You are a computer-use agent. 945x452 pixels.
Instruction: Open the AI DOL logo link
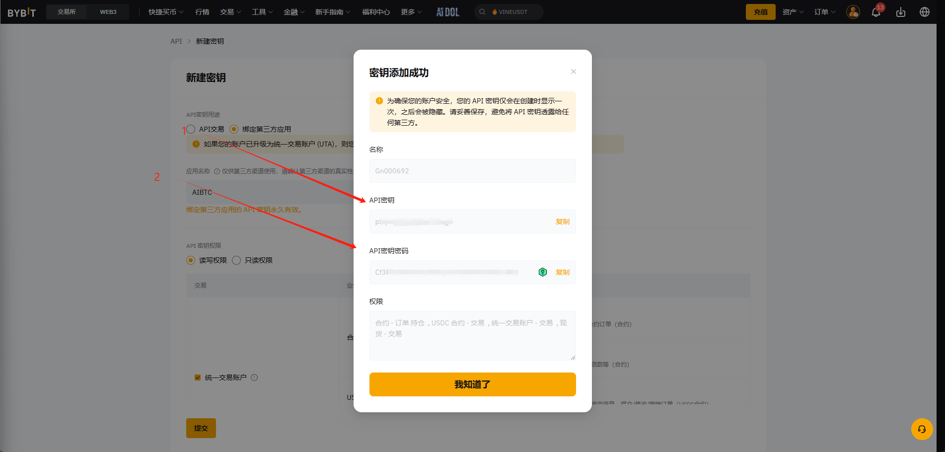point(447,12)
